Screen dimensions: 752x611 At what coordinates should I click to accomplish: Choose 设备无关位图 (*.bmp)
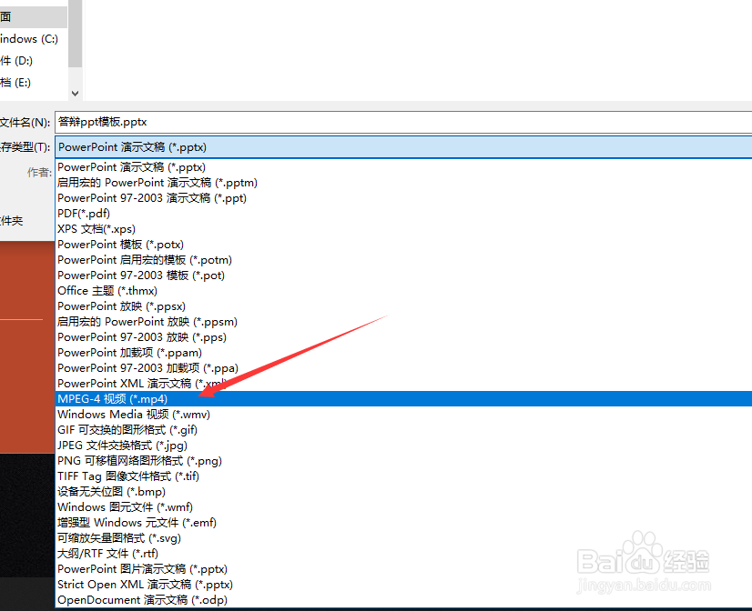pyautogui.click(x=403, y=491)
